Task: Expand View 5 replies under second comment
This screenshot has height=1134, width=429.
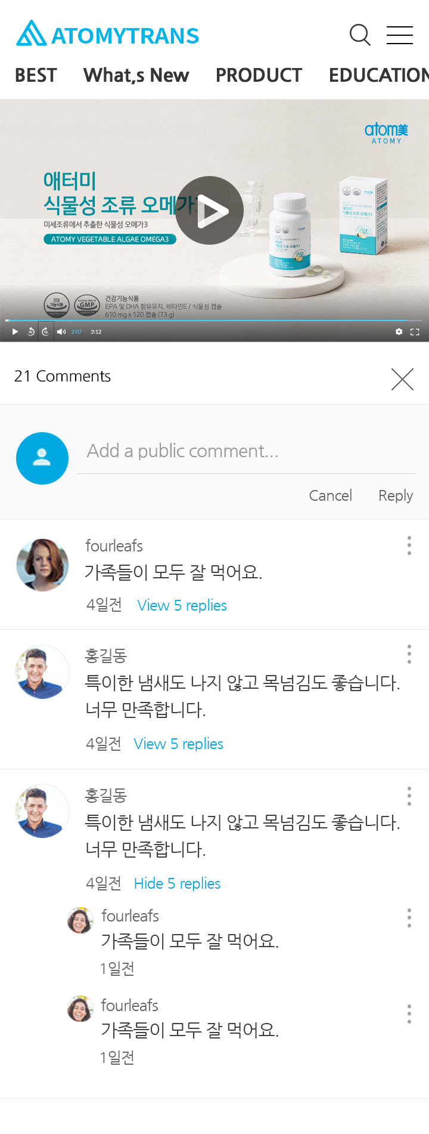Action: tap(178, 744)
